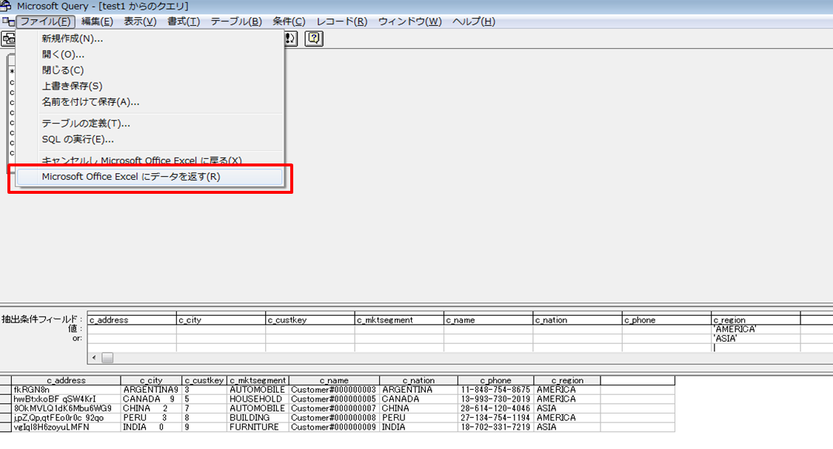Open the ヘルプ(H) menu
This screenshot has width=833, height=449.
coord(473,21)
